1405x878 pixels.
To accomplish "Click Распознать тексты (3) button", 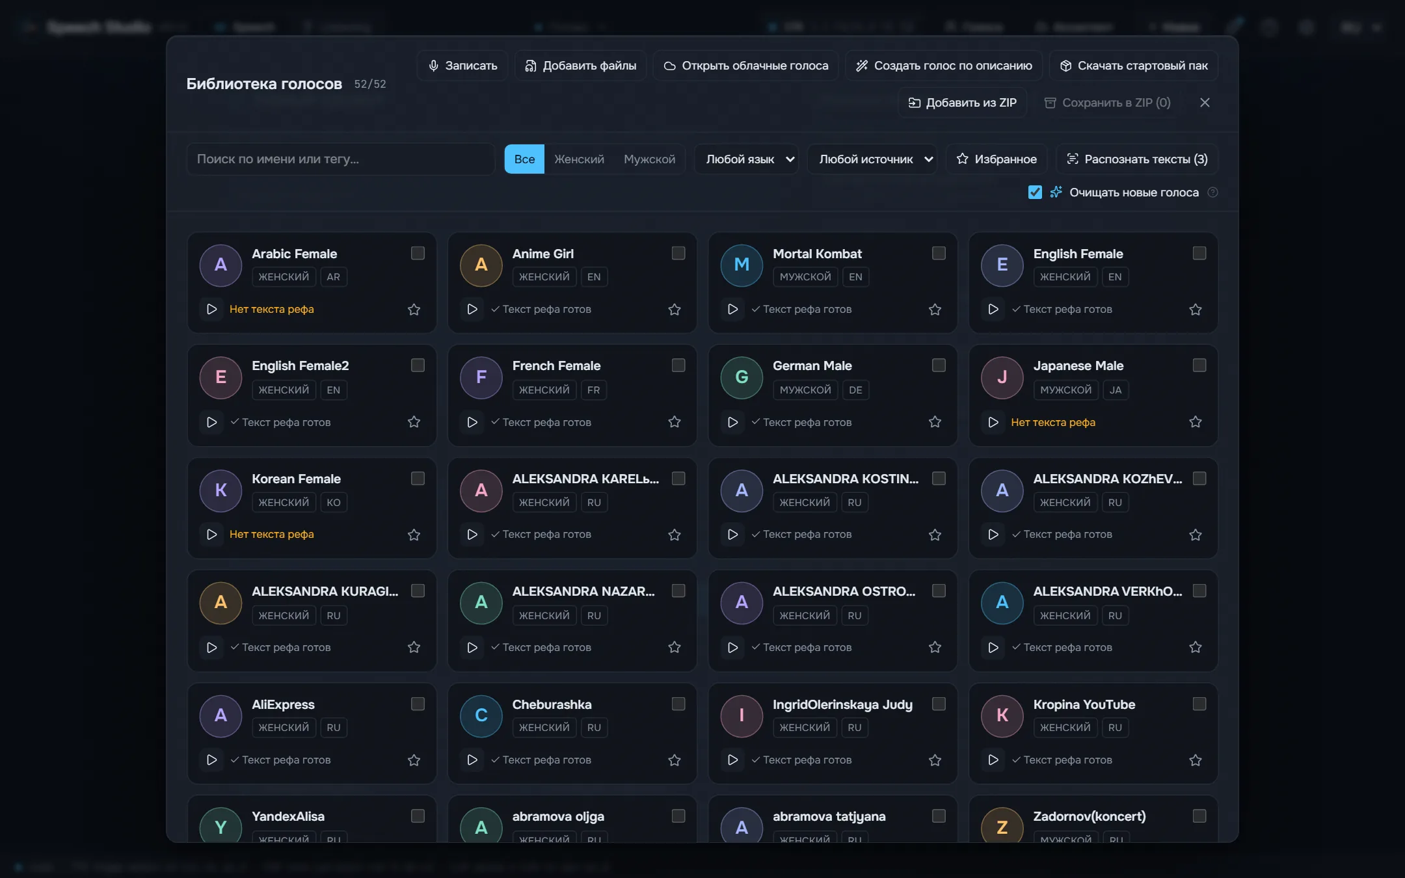I will [x=1137, y=159].
